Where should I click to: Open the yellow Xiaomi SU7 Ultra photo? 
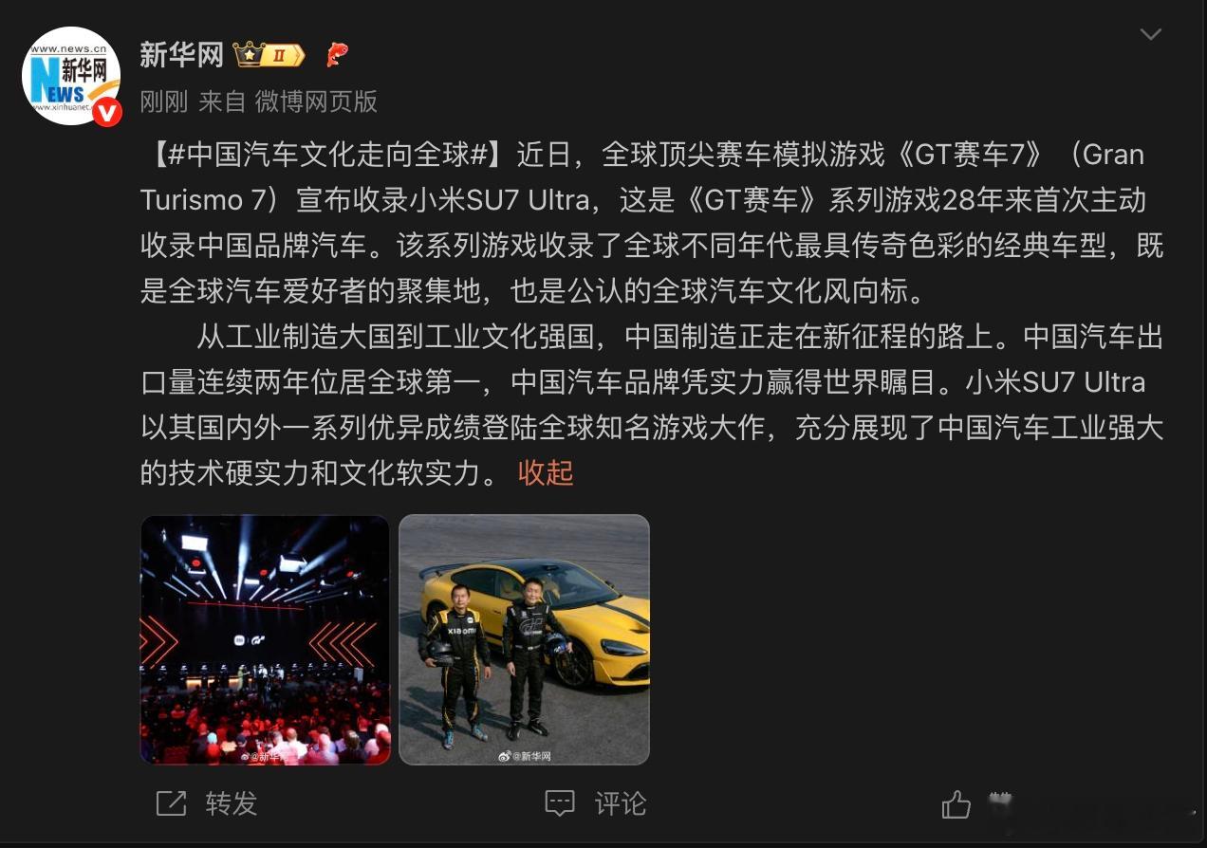[524, 639]
